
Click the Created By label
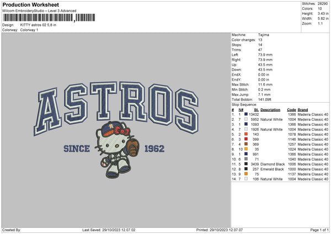[x=12, y=230]
